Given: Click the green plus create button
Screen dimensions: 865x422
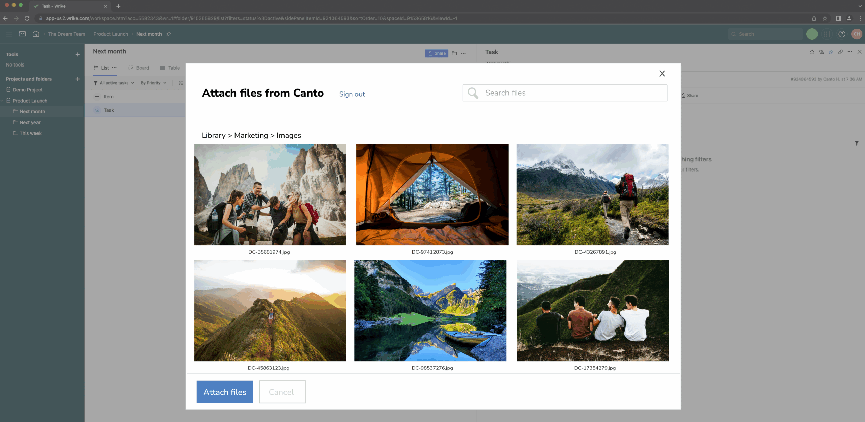Looking at the screenshot, I should click(812, 34).
